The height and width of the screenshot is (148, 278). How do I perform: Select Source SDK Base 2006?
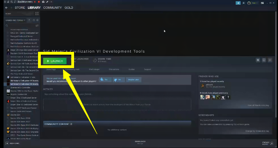(x=20, y=118)
